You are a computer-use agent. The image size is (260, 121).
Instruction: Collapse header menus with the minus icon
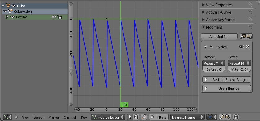point(16,117)
